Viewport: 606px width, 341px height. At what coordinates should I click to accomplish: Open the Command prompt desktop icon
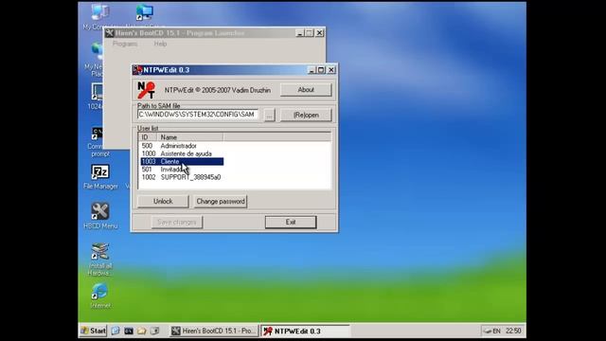pos(98,134)
